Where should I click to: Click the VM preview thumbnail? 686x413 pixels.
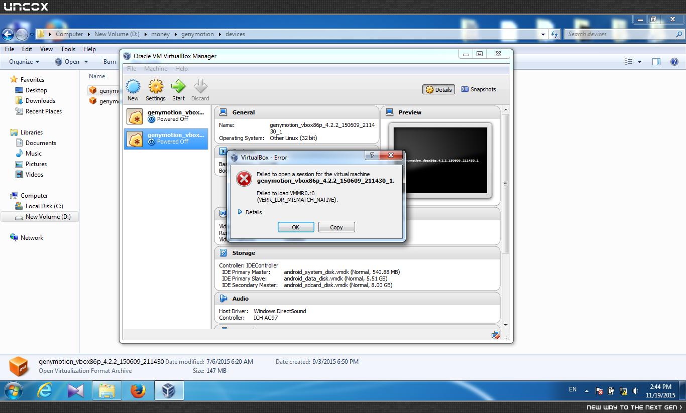[440, 160]
